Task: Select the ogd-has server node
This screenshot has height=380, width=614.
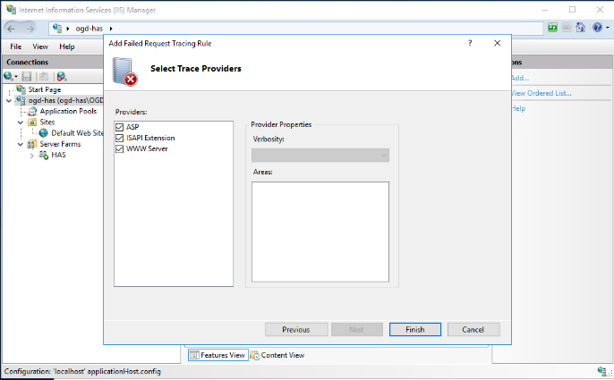Action: 66,100
